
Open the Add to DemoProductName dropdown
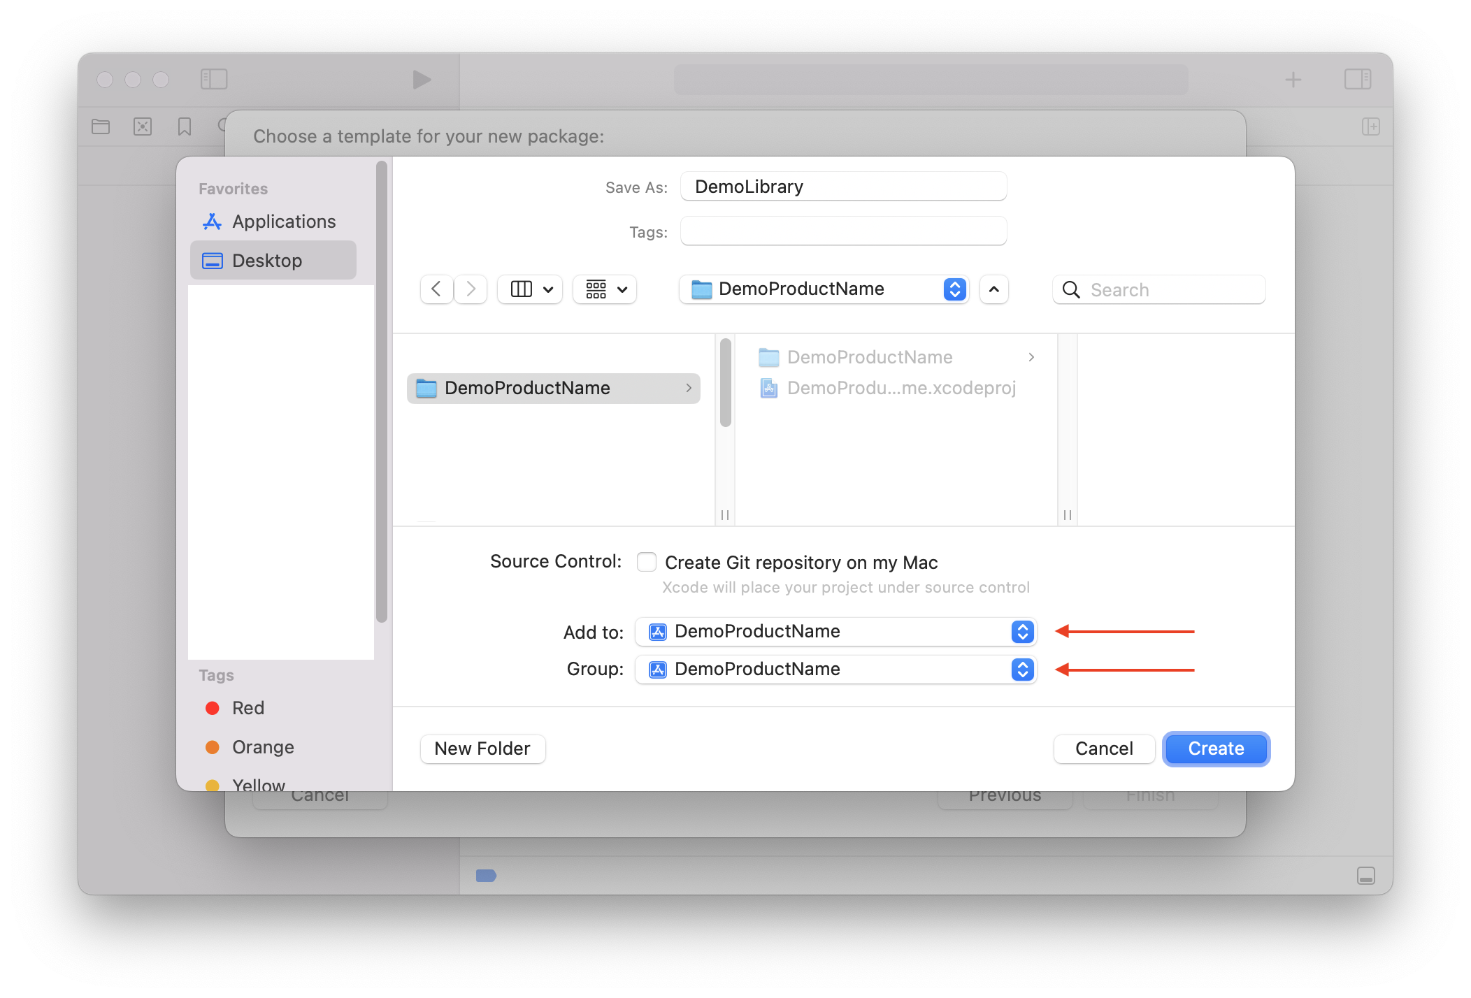(x=835, y=632)
